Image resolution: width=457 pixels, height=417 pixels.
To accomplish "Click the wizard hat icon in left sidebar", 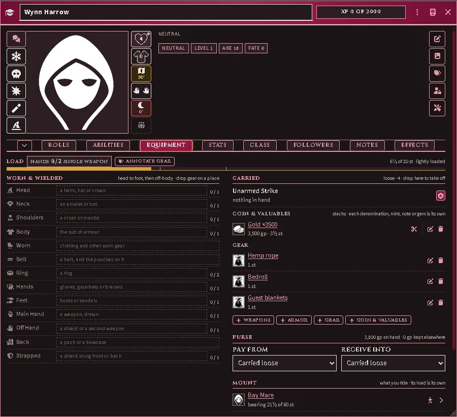I will click(16, 125).
